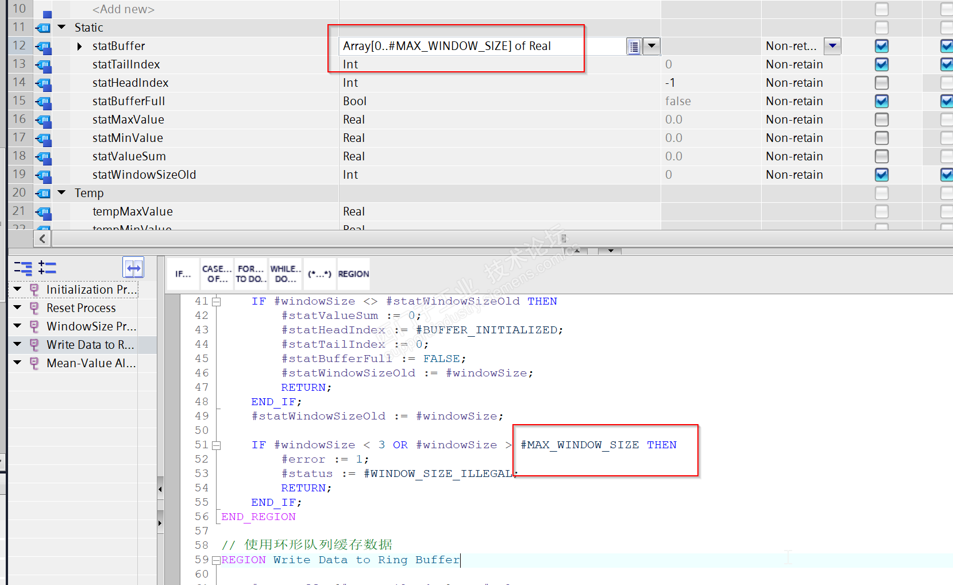This screenshot has height=585, width=953.
Task: Click the -1 default value of statHeadIndex
Action: click(x=670, y=83)
